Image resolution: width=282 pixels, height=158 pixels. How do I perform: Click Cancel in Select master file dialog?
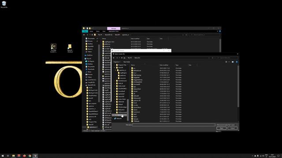coord(232,128)
